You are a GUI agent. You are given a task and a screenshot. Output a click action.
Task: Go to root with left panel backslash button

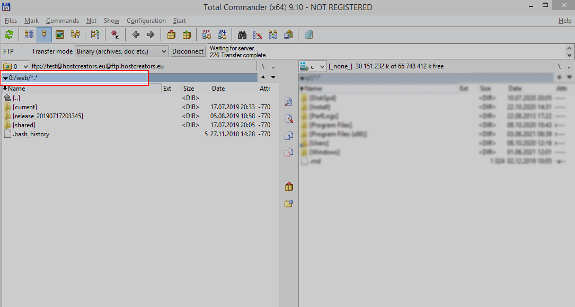263,66
